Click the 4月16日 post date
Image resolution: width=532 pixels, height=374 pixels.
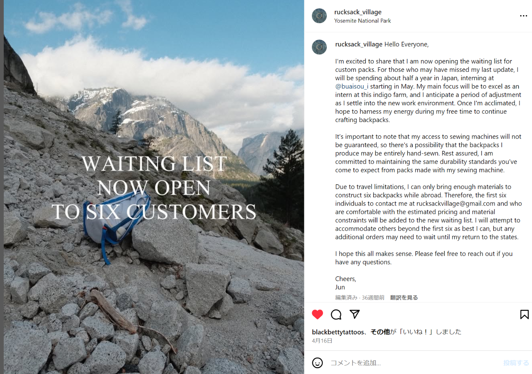(322, 341)
